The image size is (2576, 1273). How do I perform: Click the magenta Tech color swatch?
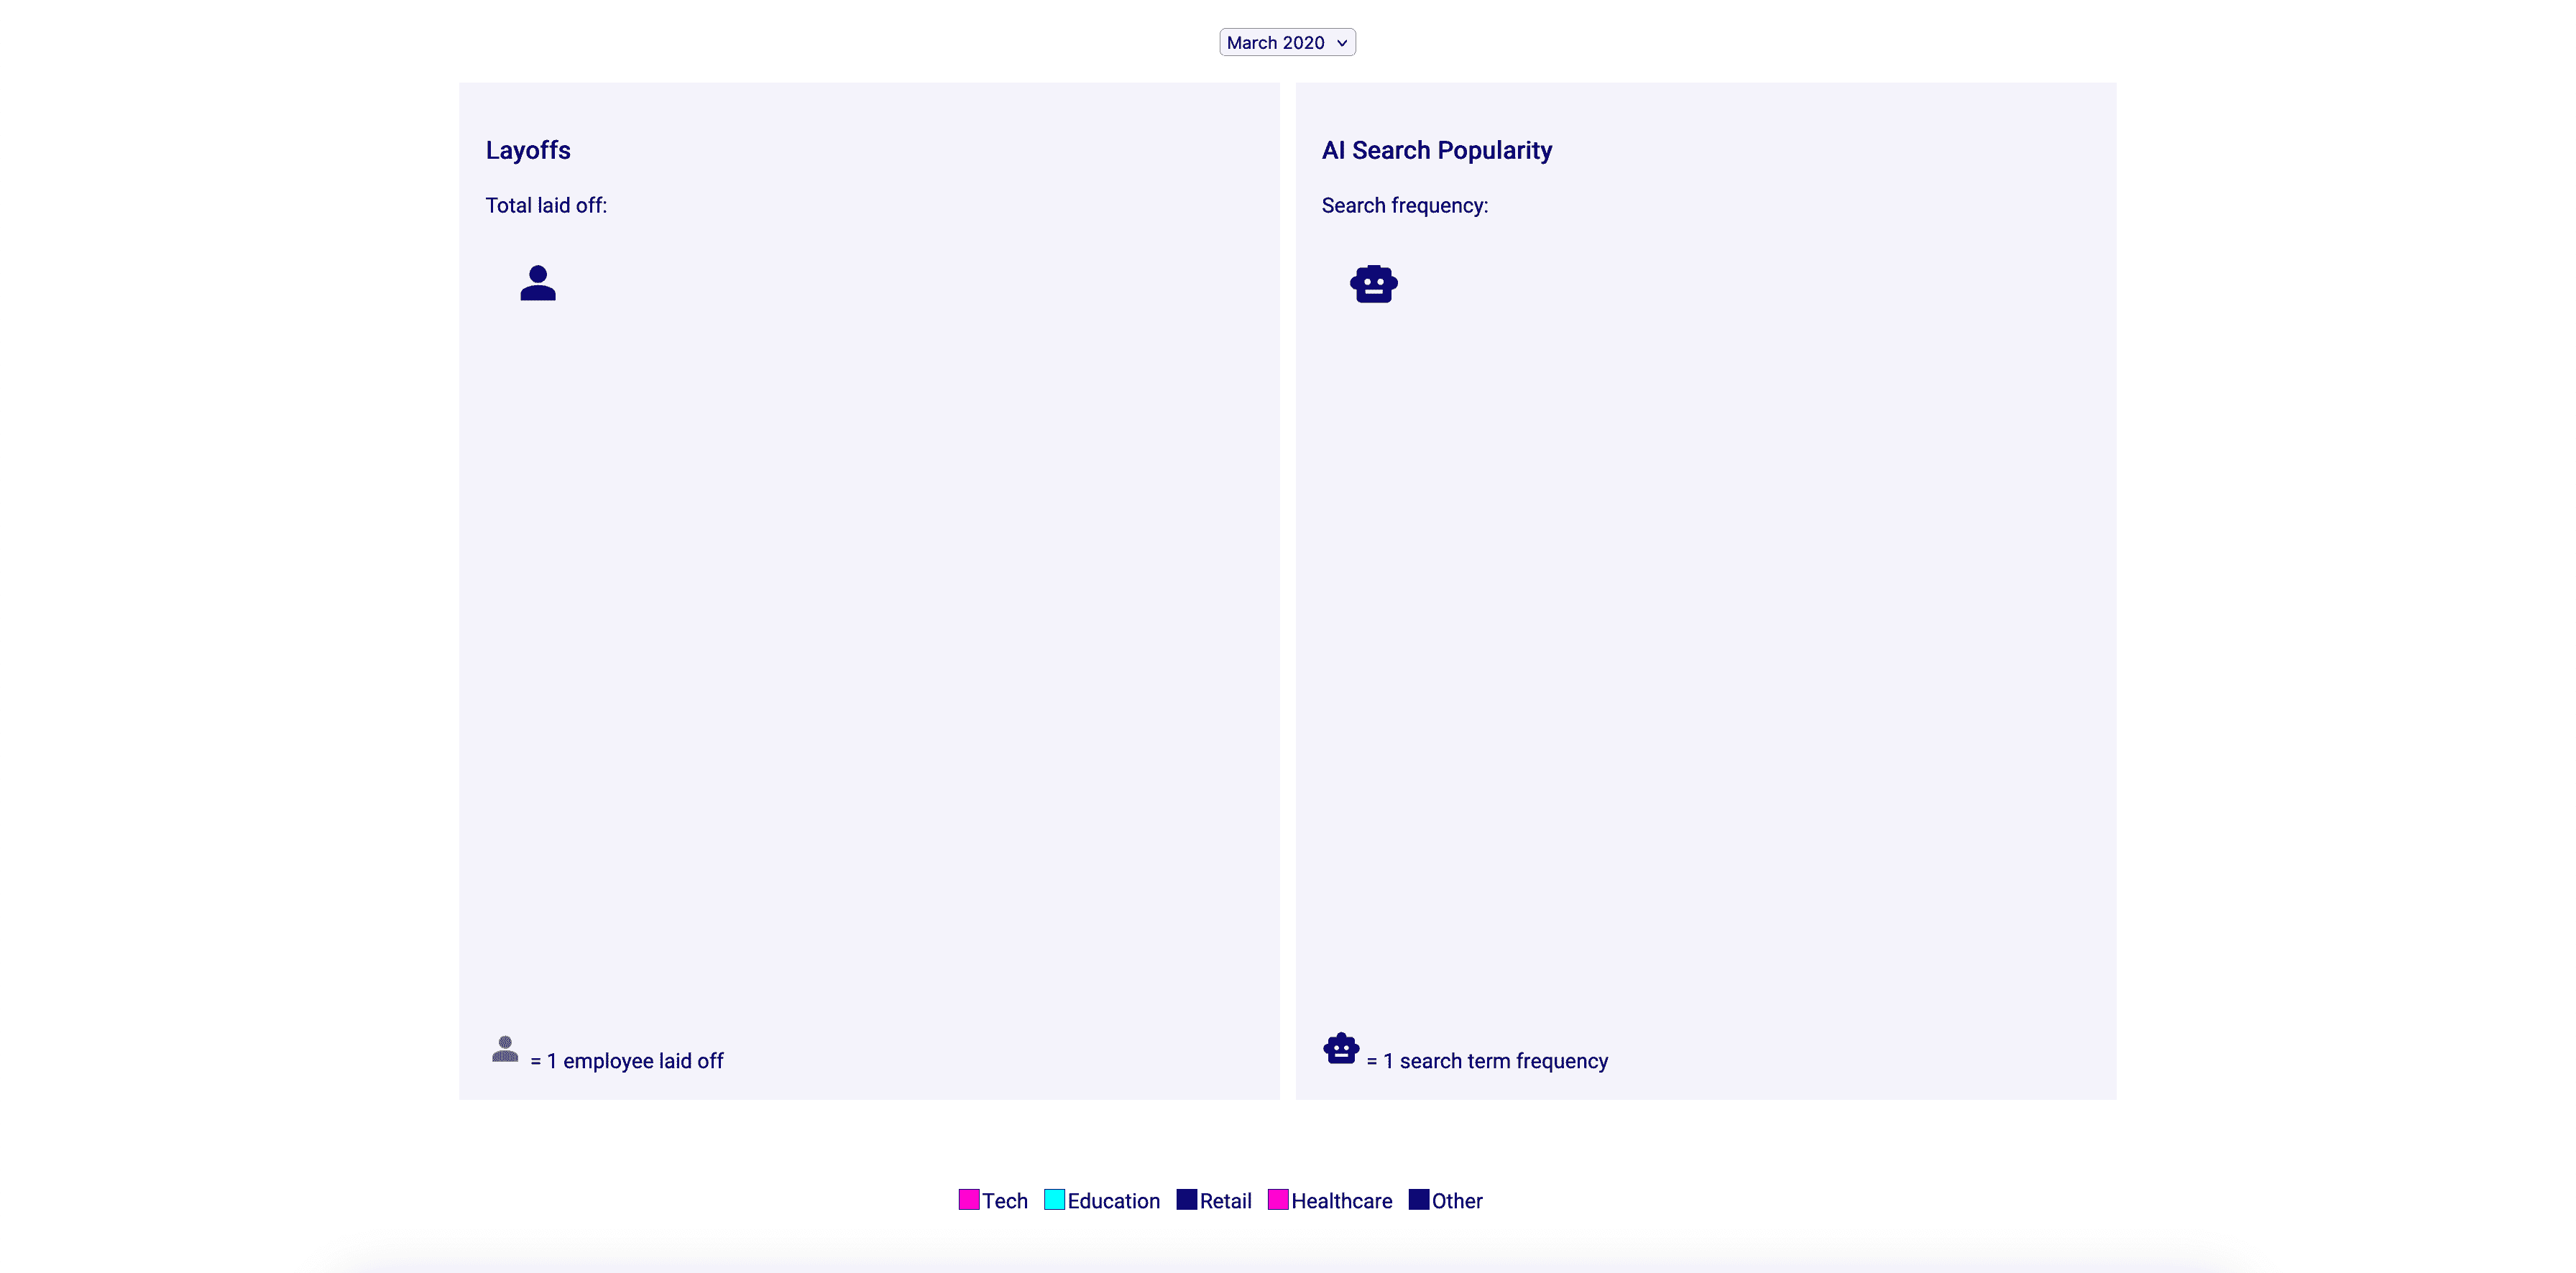pyautogui.click(x=968, y=1199)
